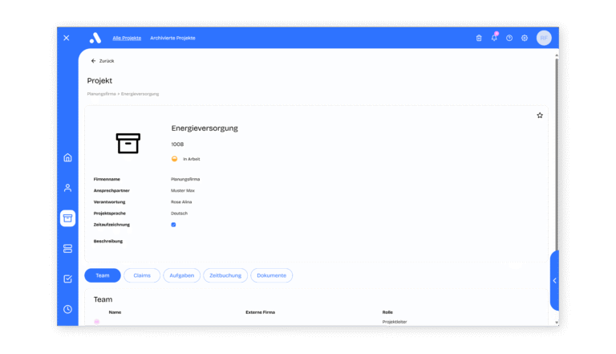Open the RF user avatar menu

544,39
